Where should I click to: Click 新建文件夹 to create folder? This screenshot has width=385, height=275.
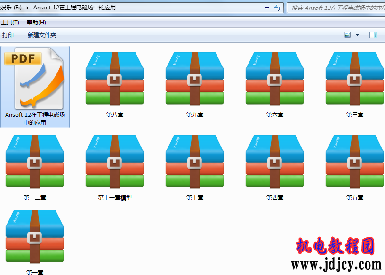(41, 35)
